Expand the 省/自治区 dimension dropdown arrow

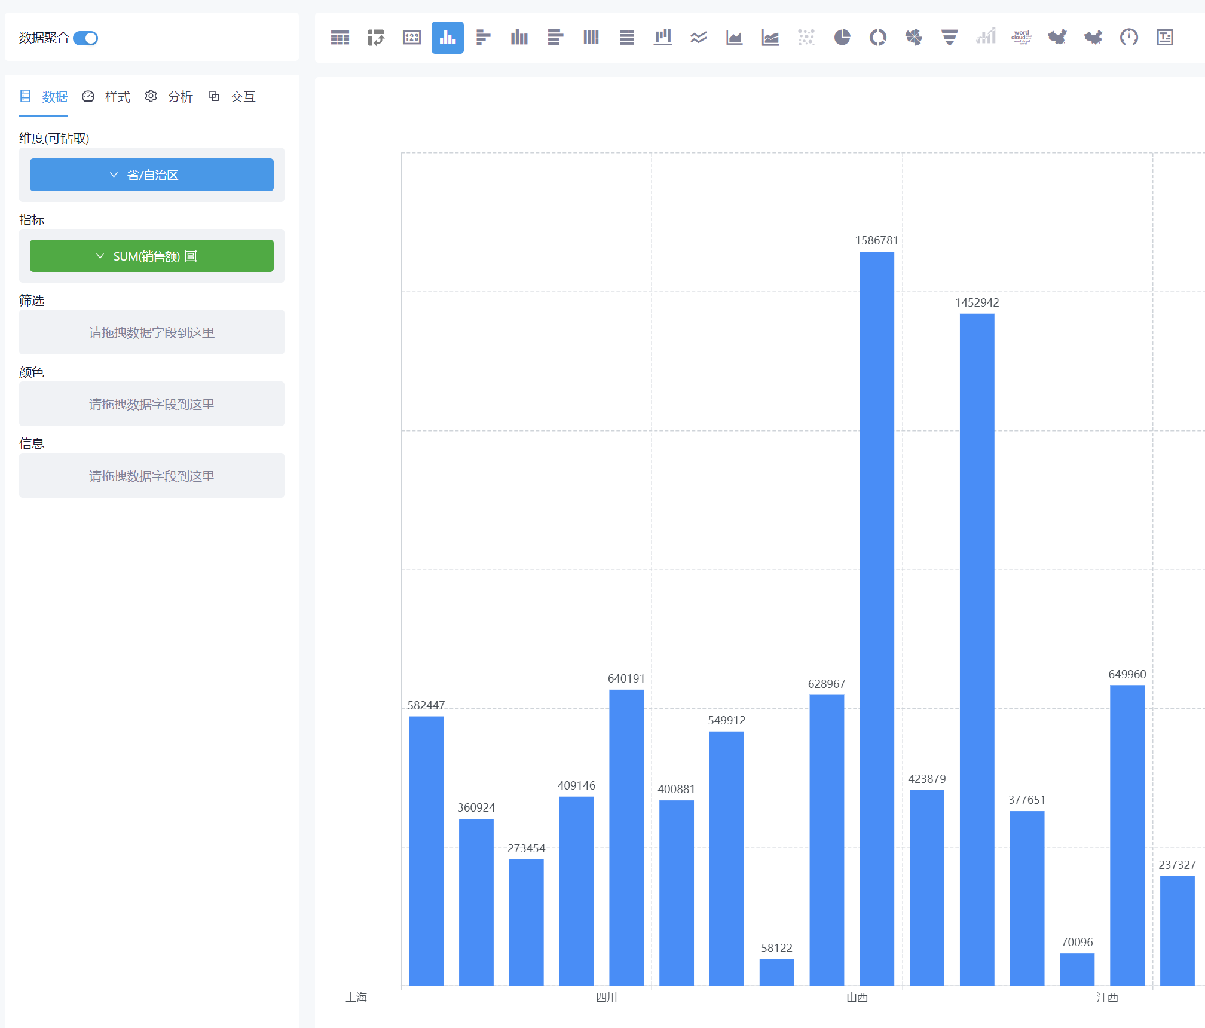click(x=114, y=175)
